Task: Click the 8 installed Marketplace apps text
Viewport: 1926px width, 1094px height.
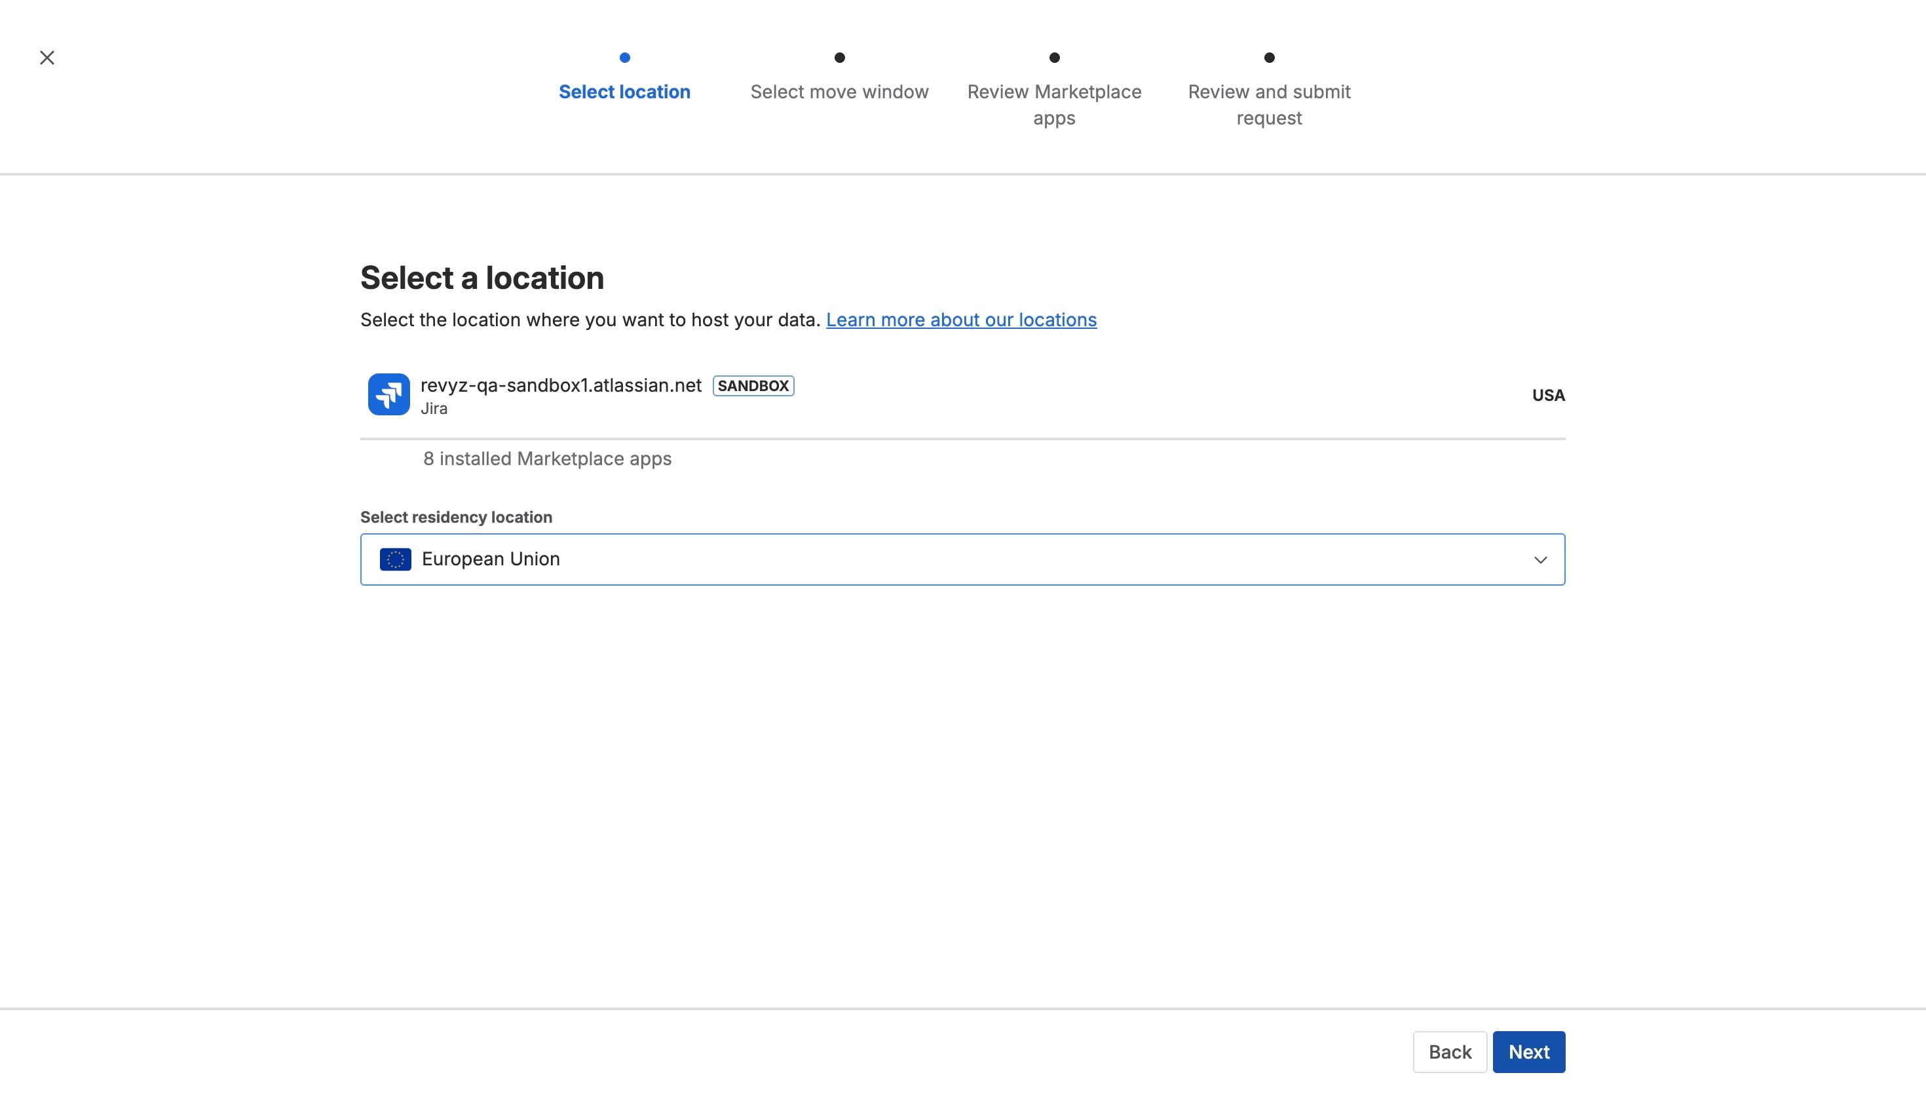Action: click(547, 459)
